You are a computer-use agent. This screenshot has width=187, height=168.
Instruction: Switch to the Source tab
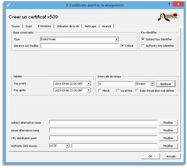coord(15,26)
